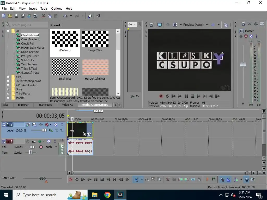This screenshot has width=267, height=200.
Task: Select the Selection edit tool
Action: (x=153, y=179)
